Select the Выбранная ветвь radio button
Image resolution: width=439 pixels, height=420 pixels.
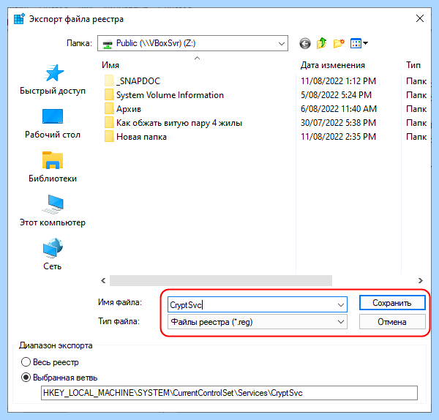(x=26, y=378)
